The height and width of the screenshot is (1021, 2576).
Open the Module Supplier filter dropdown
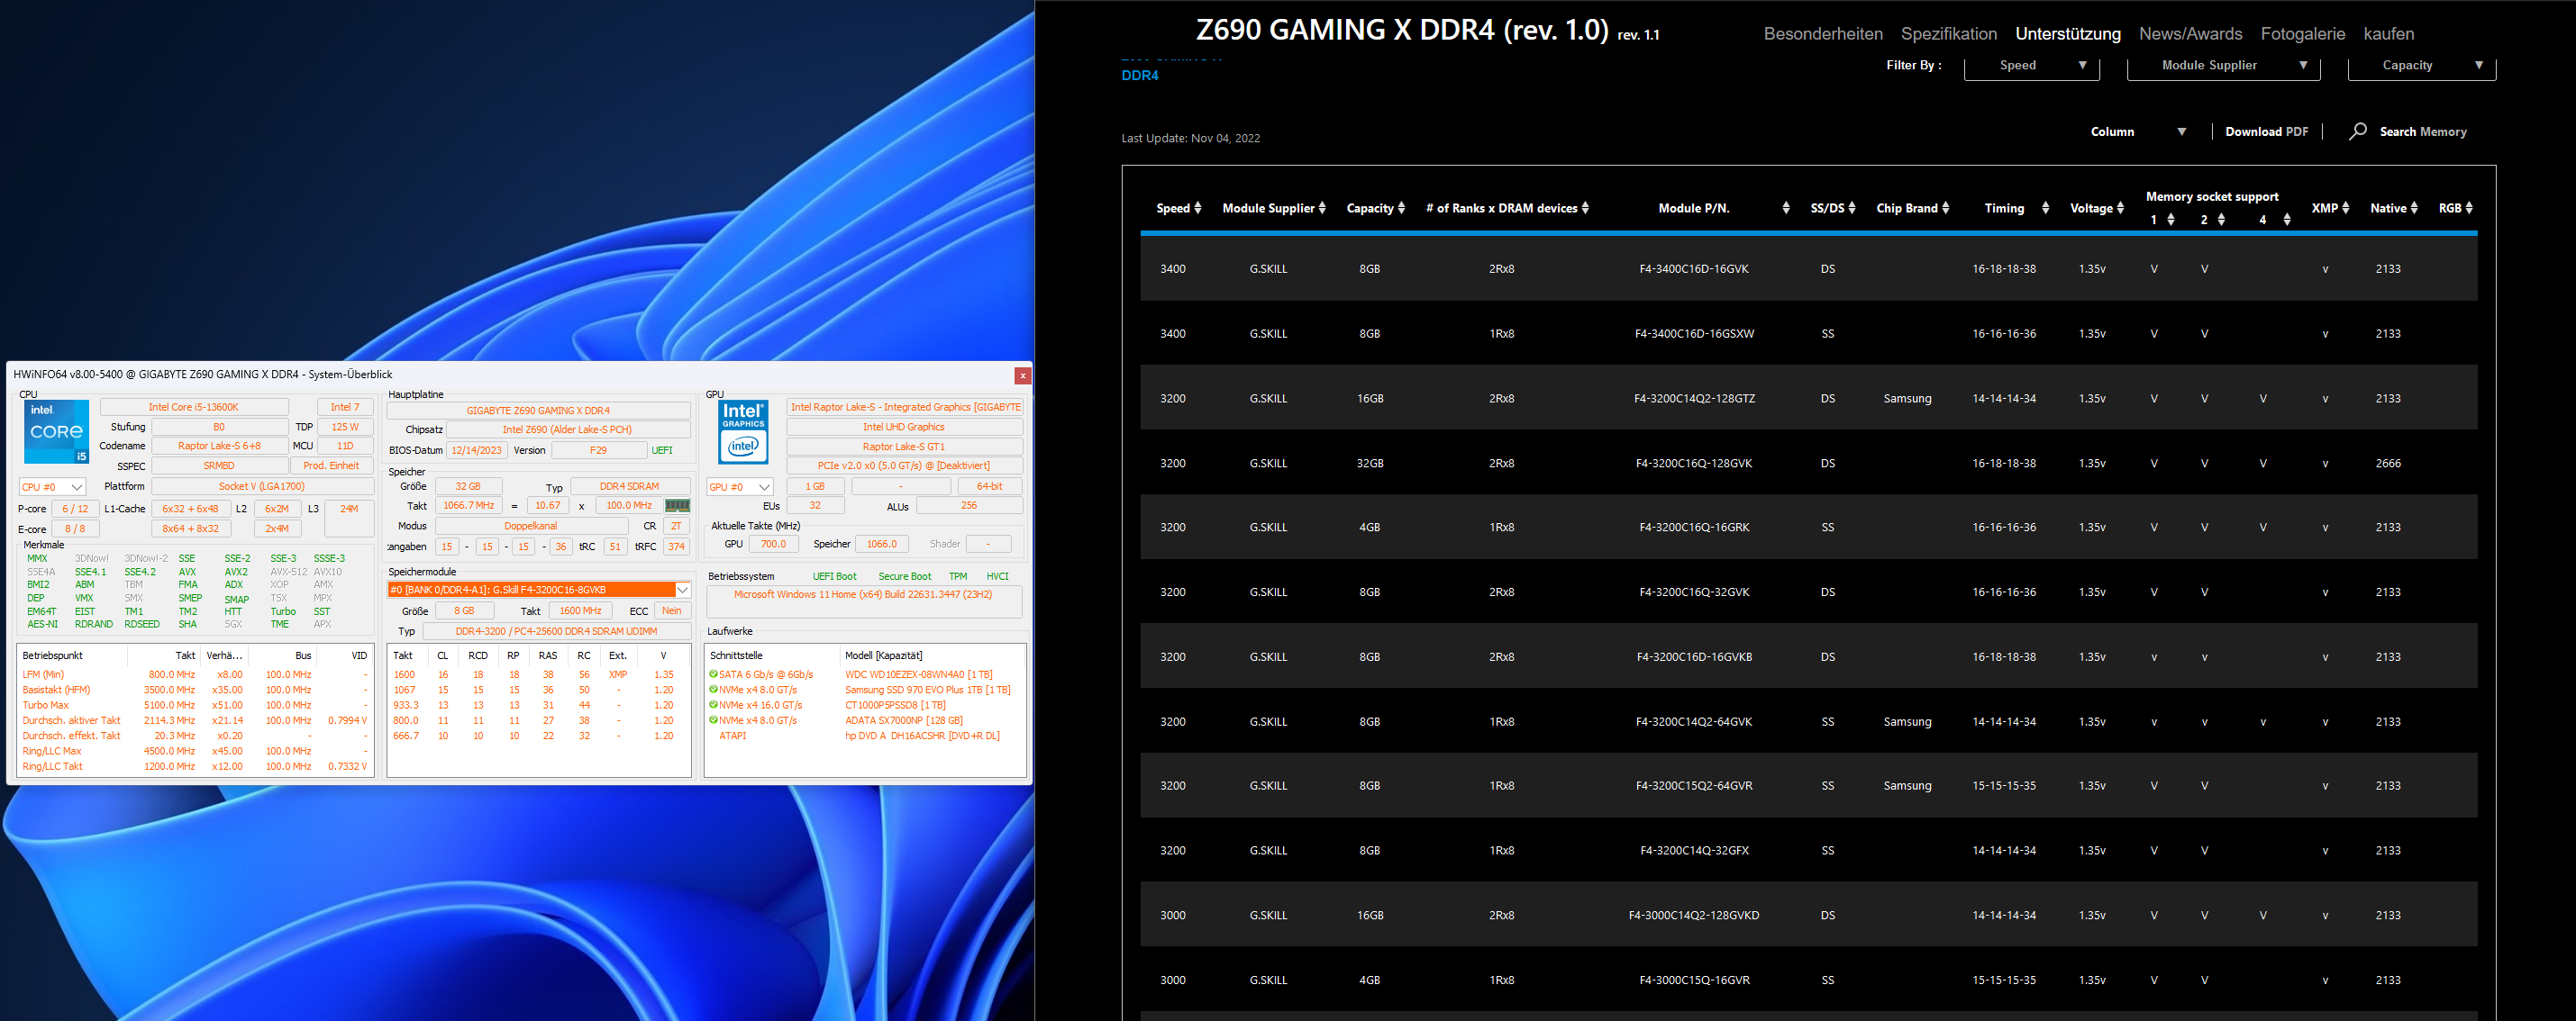click(2222, 65)
